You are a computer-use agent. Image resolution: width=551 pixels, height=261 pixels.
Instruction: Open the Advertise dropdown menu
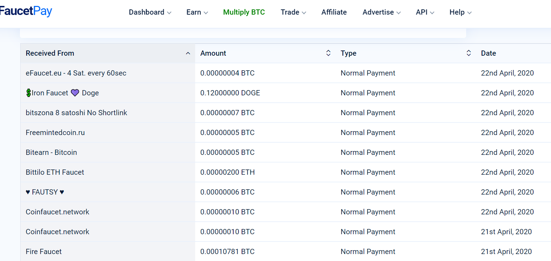tap(382, 12)
